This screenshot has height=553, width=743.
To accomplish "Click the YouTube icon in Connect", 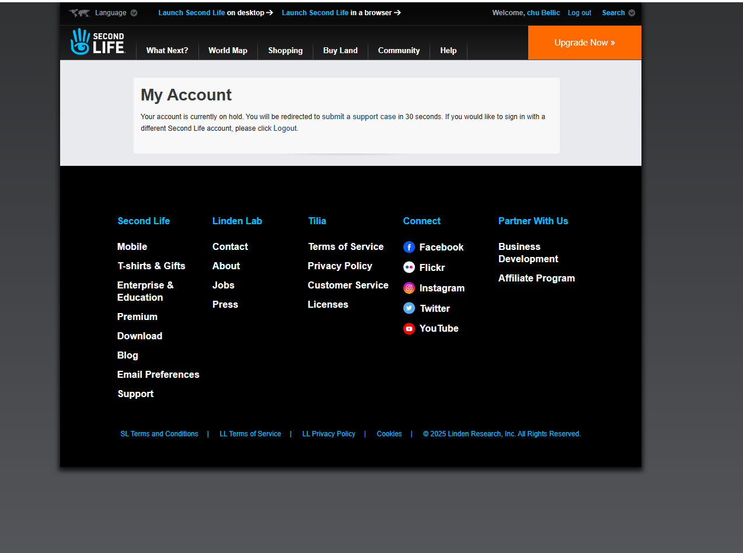I will coord(409,329).
